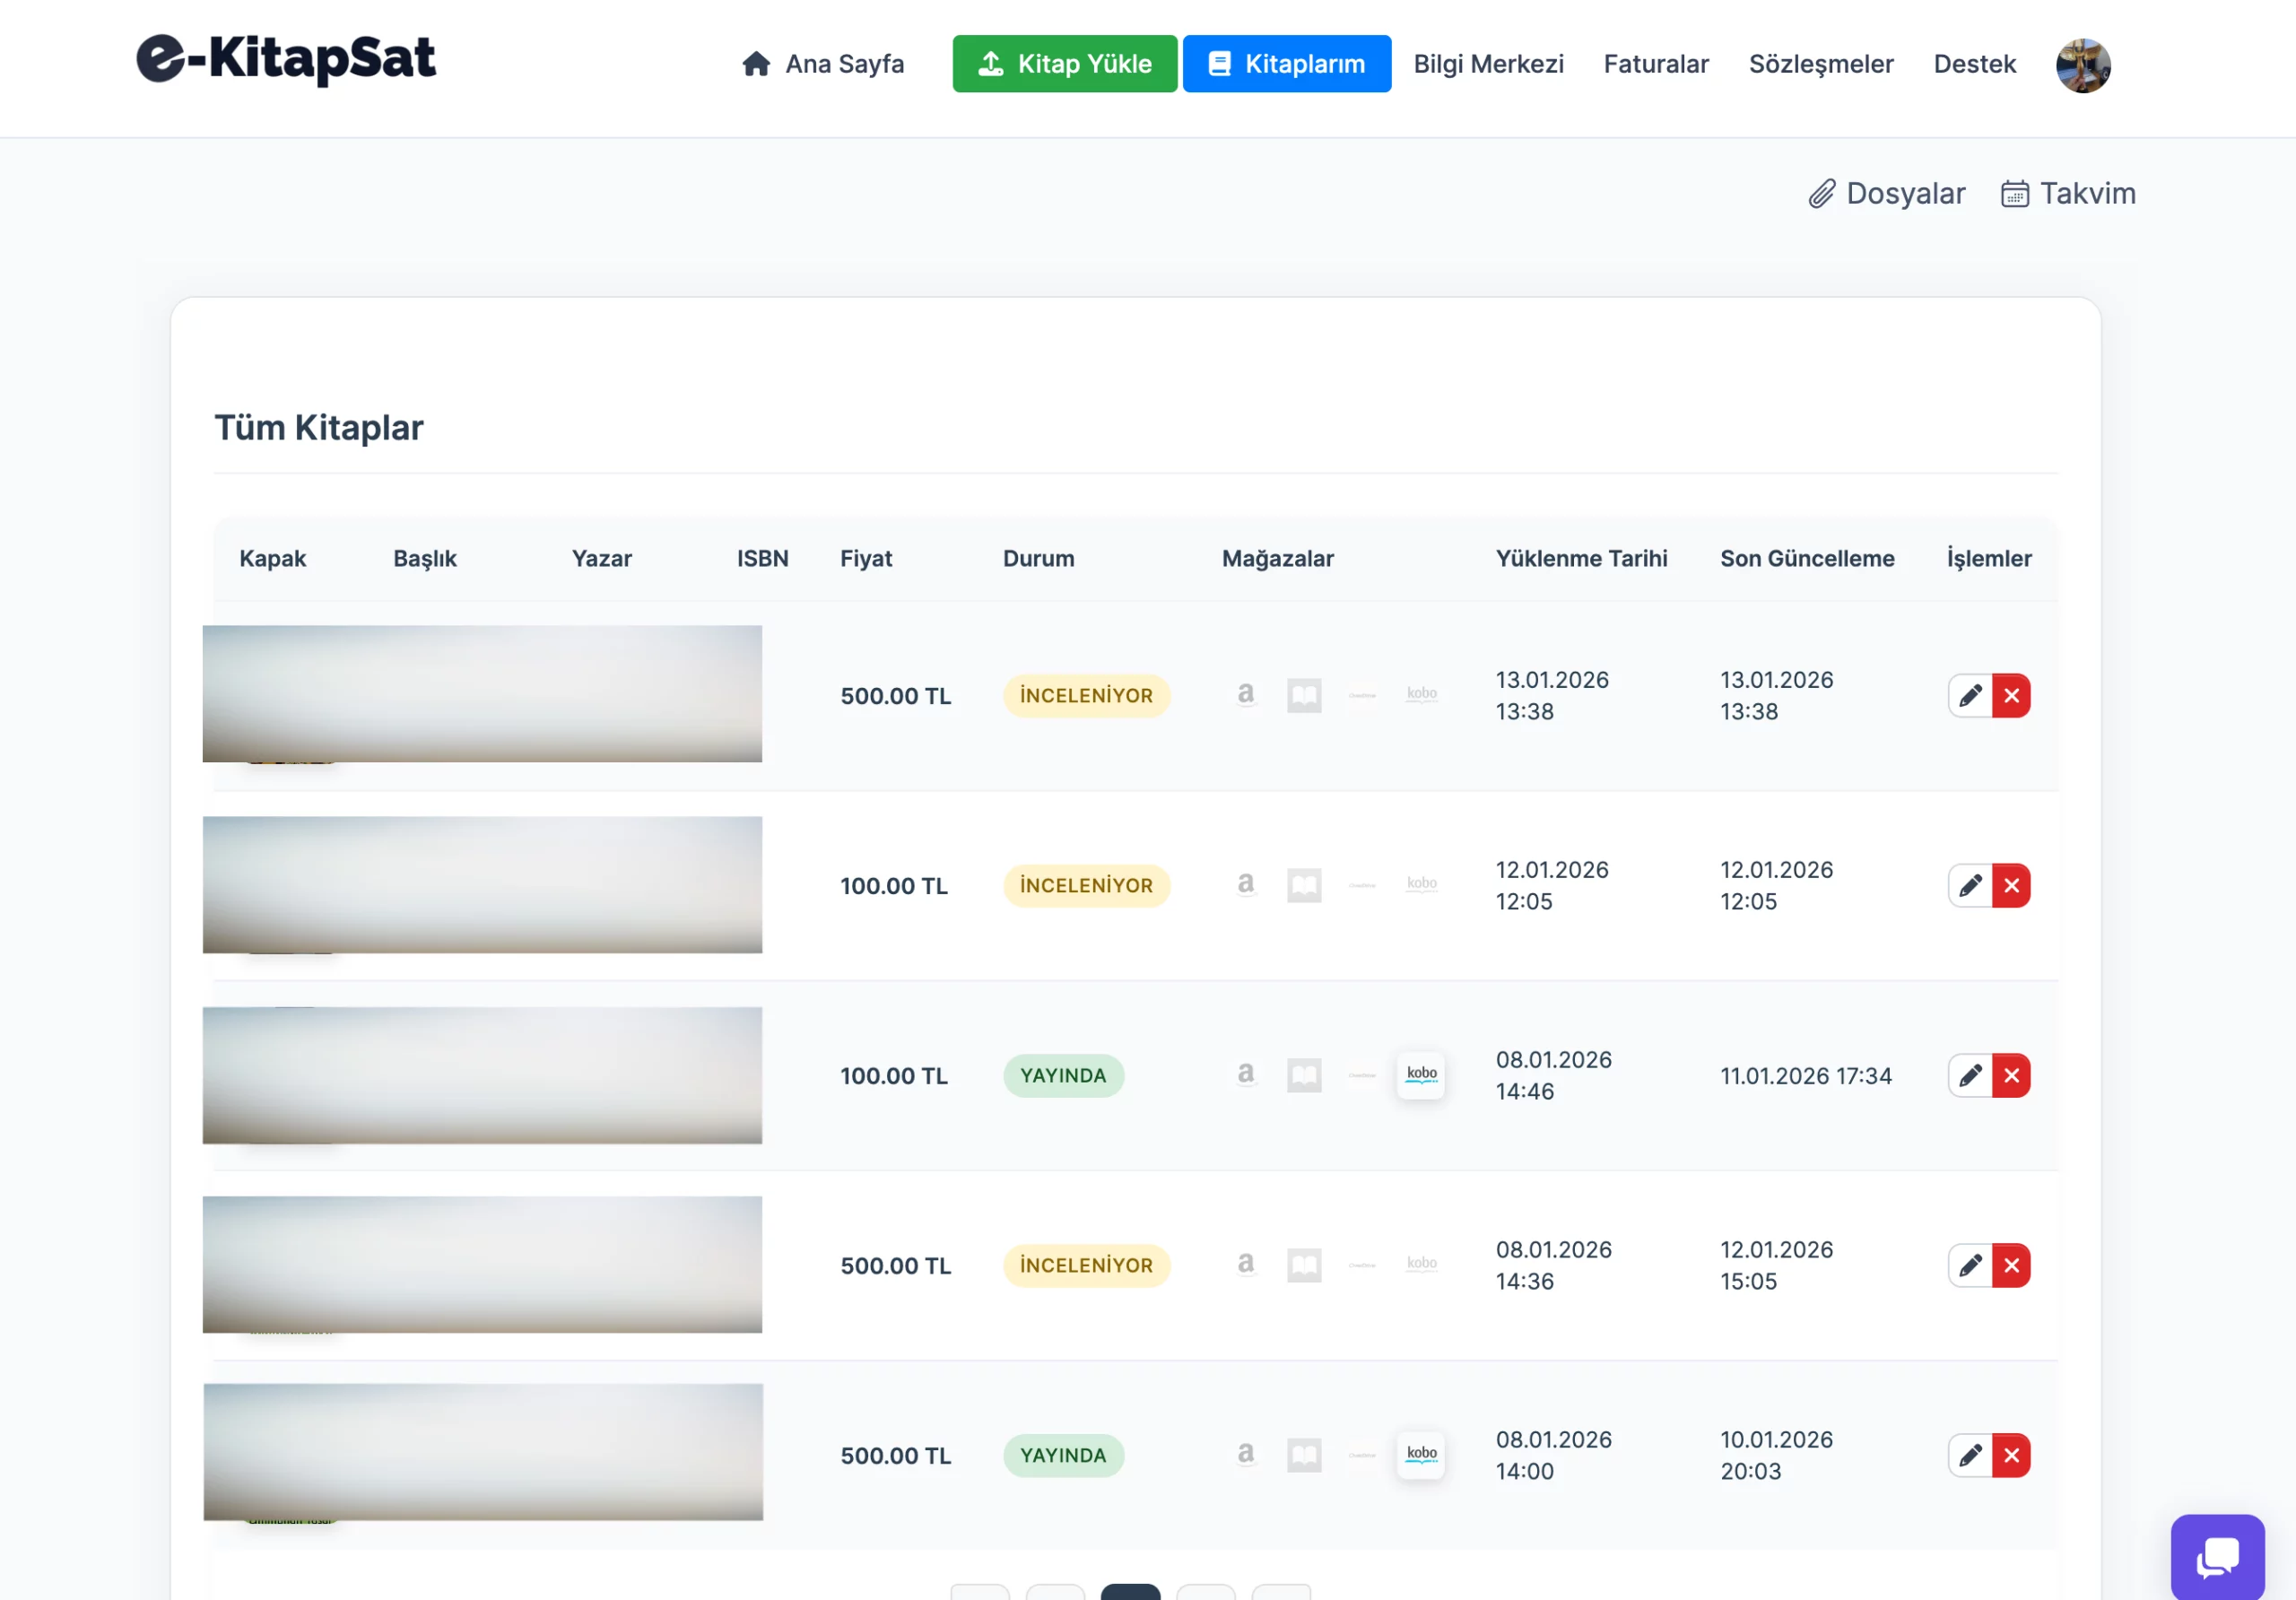This screenshot has height=1600, width=2296.
Task: Open Dosyalar with the paperclip icon
Action: pos(1886,193)
